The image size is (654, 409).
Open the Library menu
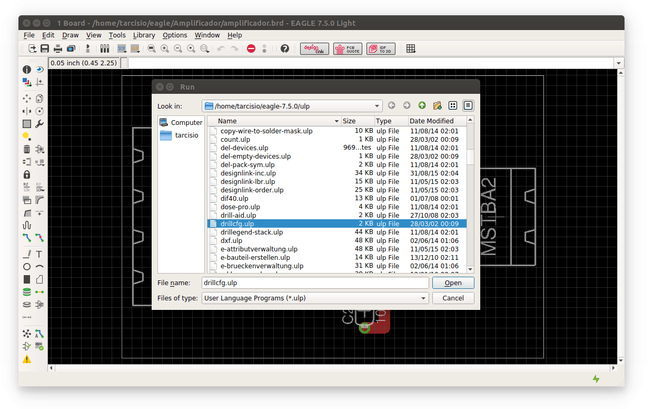pyautogui.click(x=144, y=35)
